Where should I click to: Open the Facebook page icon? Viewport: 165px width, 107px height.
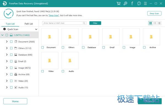(132, 4)
